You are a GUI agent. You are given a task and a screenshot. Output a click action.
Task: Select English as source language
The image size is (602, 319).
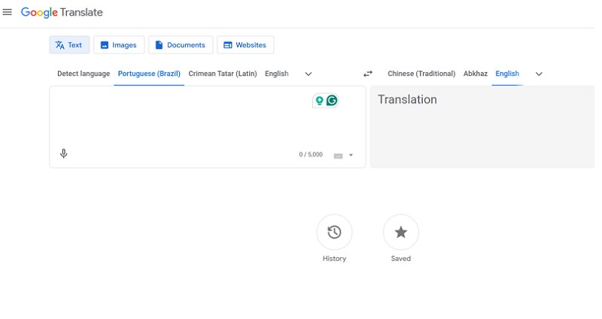tap(276, 74)
